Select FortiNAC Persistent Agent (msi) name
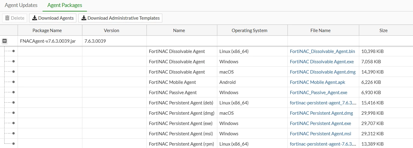 (x=181, y=133)
